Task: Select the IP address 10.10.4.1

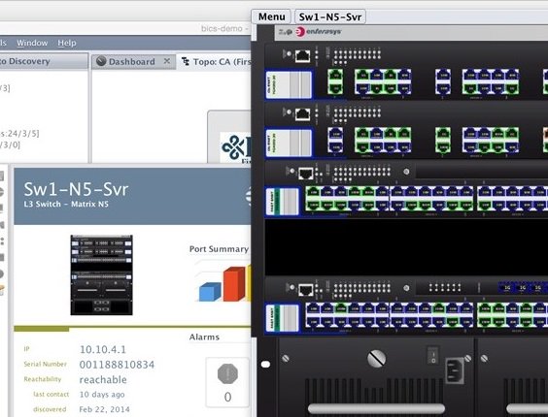Action: (x=103, y=349)
